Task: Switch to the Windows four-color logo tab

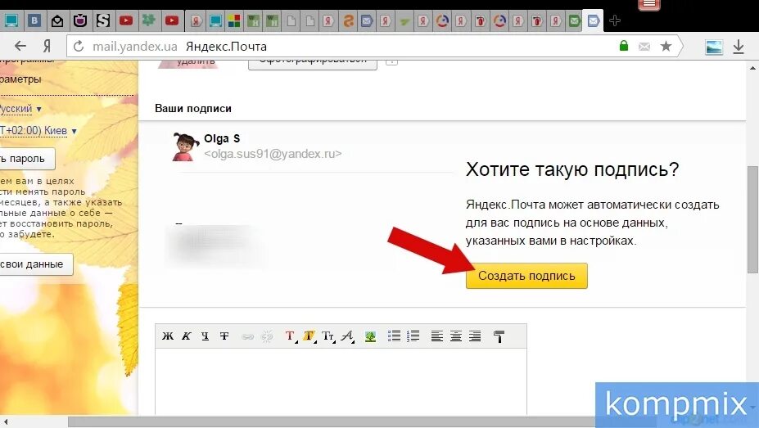Action: point(234,20)
